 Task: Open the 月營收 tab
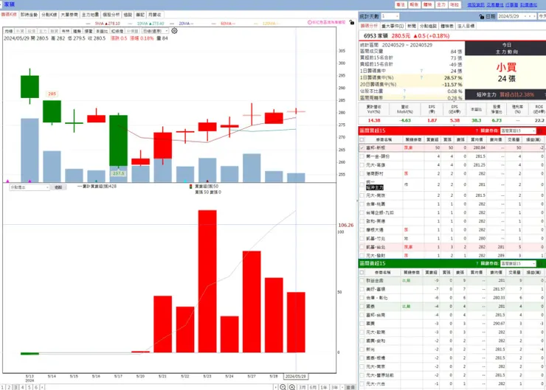155,15
